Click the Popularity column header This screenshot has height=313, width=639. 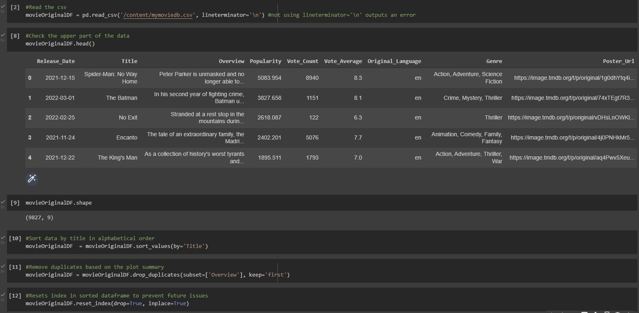[266, 61]
